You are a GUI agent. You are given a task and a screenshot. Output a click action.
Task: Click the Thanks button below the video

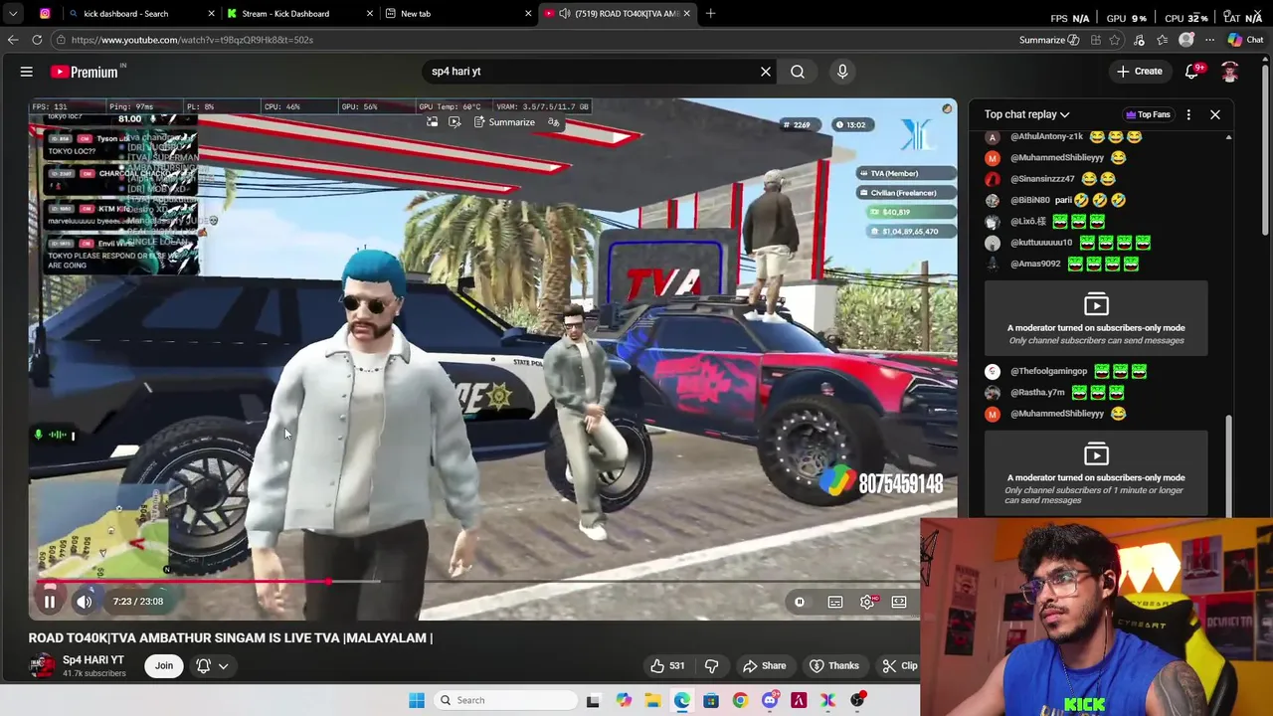(x=833, y=666)
